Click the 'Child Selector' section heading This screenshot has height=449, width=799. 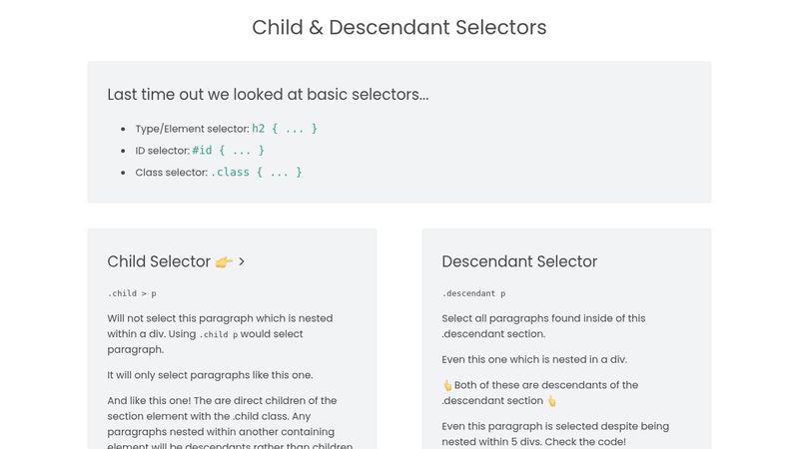click(x=159, y=261)
